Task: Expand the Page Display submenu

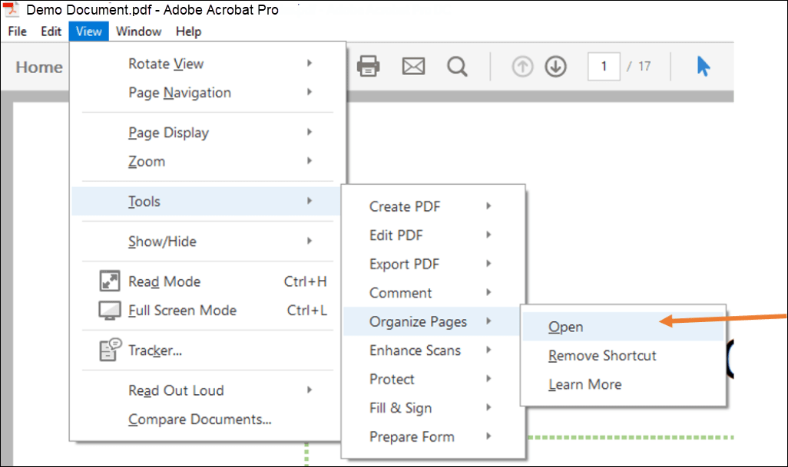Action: (207, 133)
